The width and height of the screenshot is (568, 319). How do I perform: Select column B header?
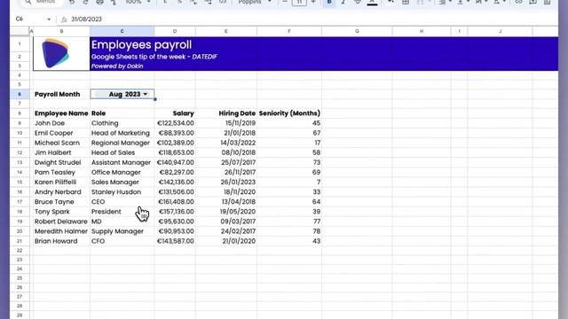[x=61, y=31]
